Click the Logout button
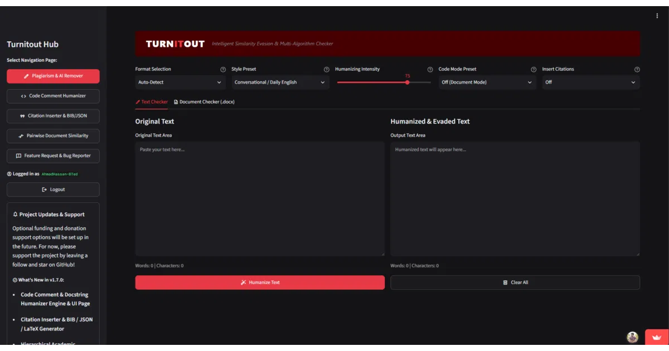The width and height of the screenshot is (669, 351). [54, 190]
